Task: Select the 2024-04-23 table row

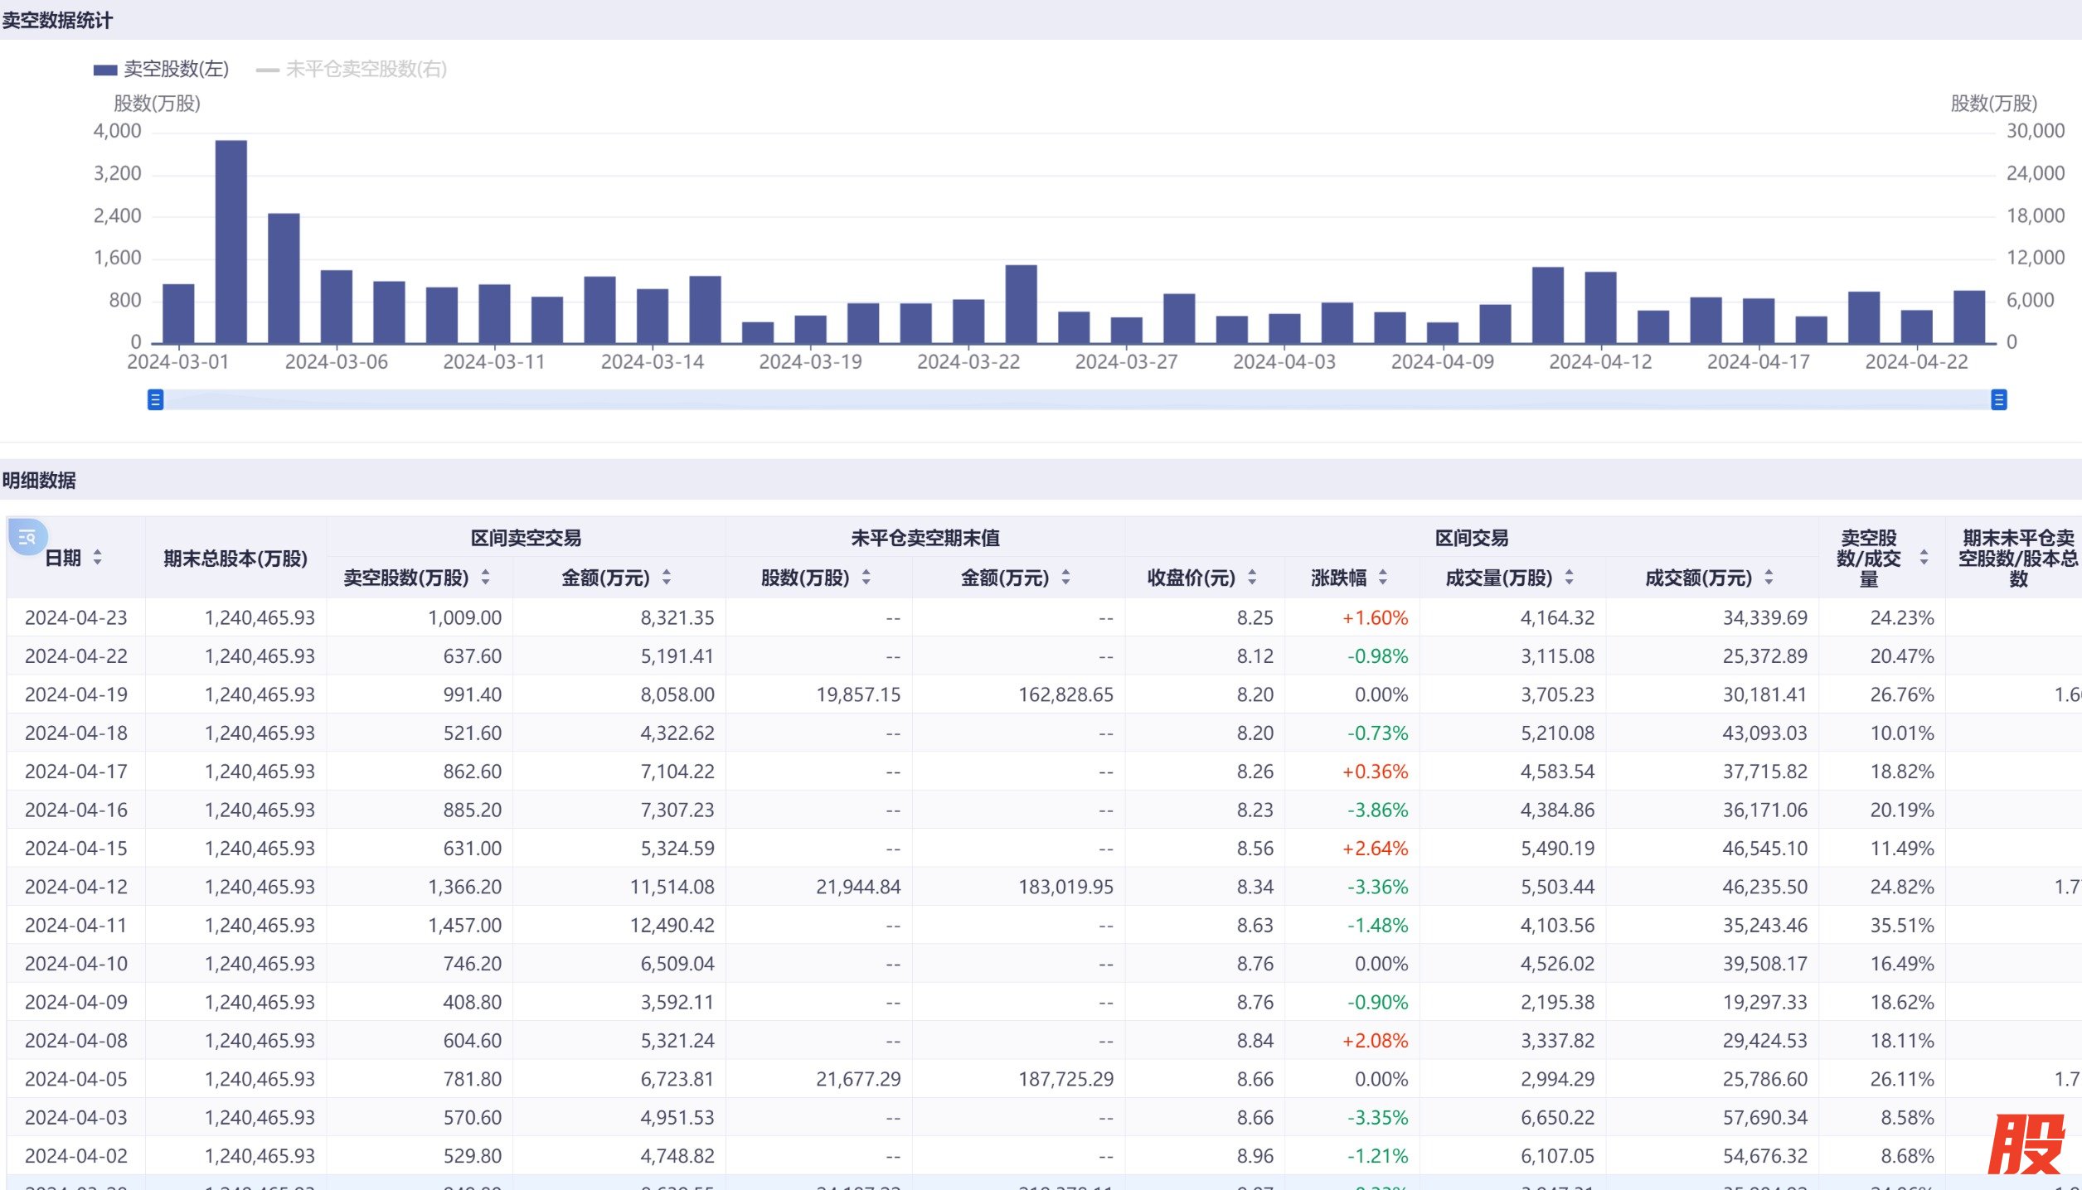Action: coord(76,618)
